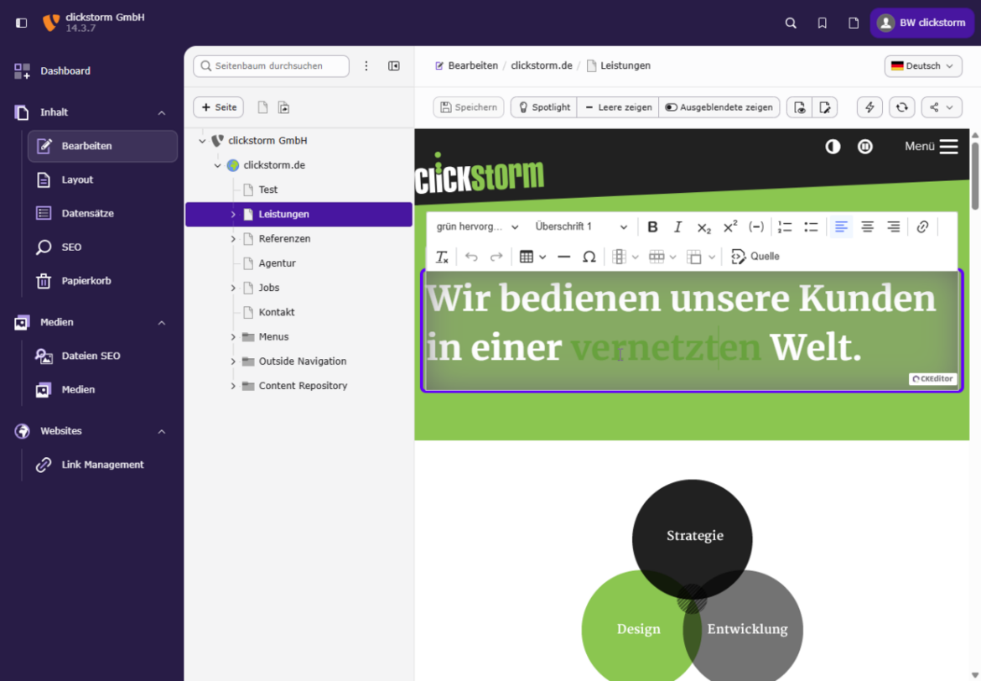Toggle page tree panel visibility
Viewport: 981px width, 681px height.
(x=393, y=65)
